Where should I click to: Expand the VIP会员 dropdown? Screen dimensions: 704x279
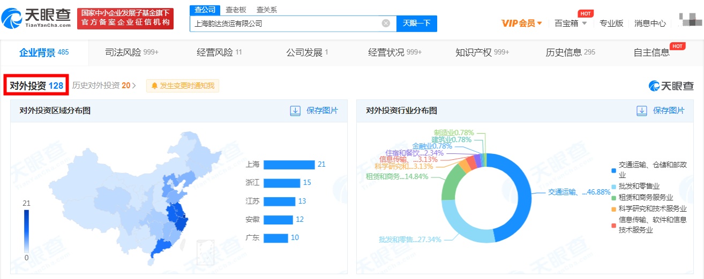point(522,24)
